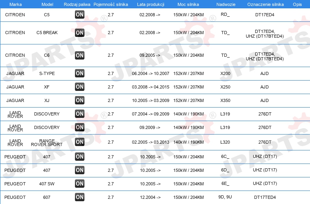The image size is (310, 204).
Task: Click production date 03.2008 -> 04.2015
Action: (x=151, y=87)
